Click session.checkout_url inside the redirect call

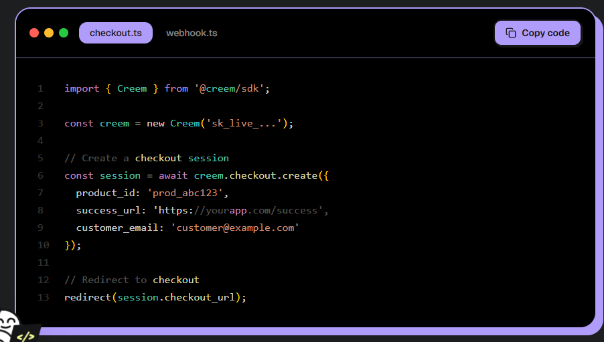tap(176, 297)
